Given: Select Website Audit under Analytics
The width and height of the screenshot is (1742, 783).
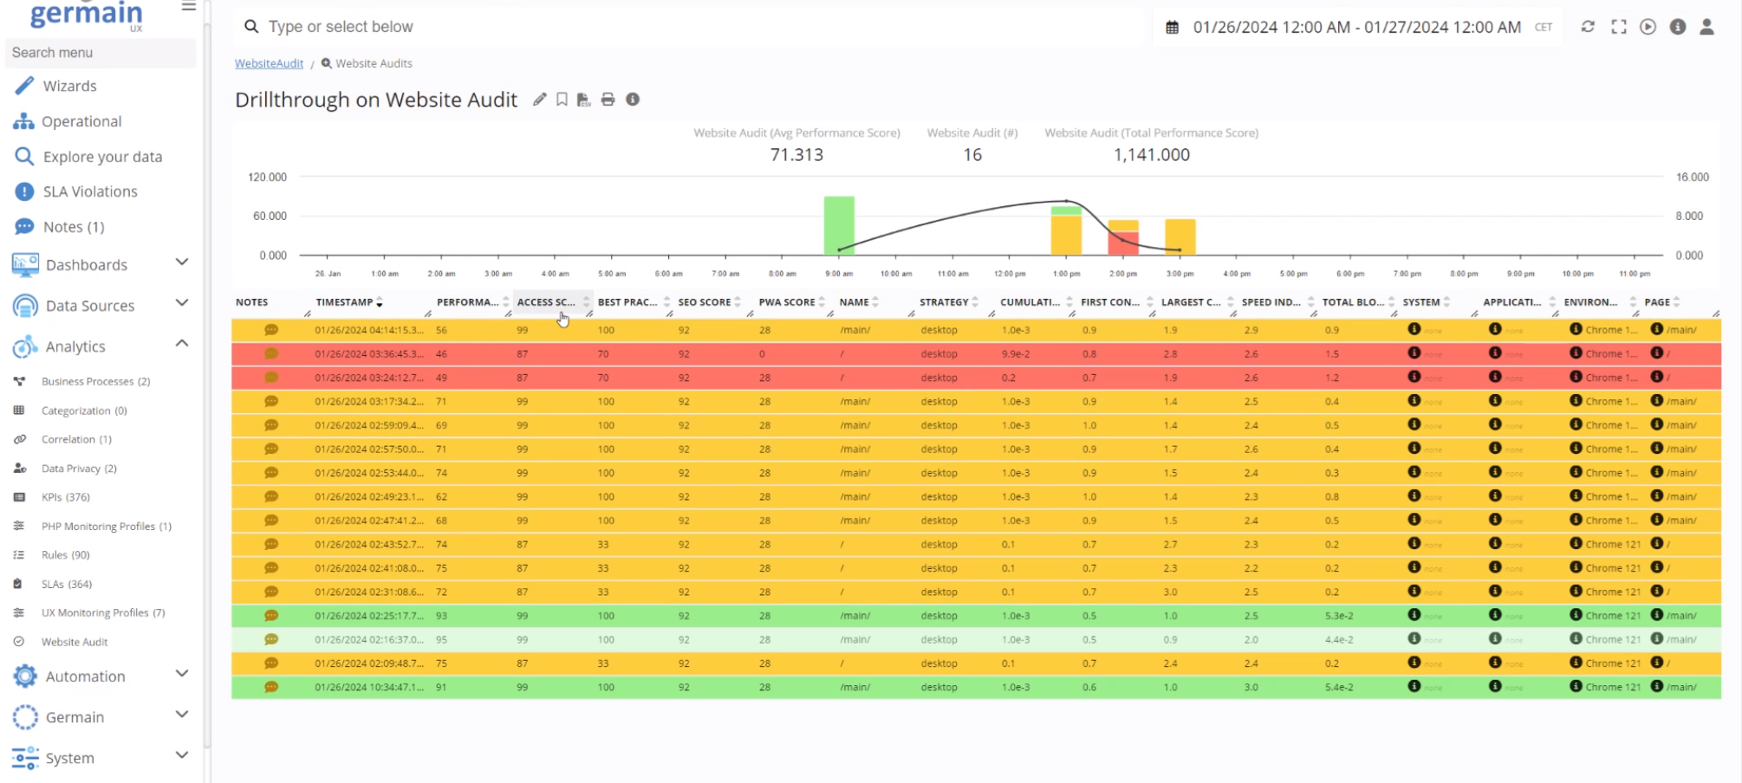Looking at the screenshot, I should tap(74, 642).
